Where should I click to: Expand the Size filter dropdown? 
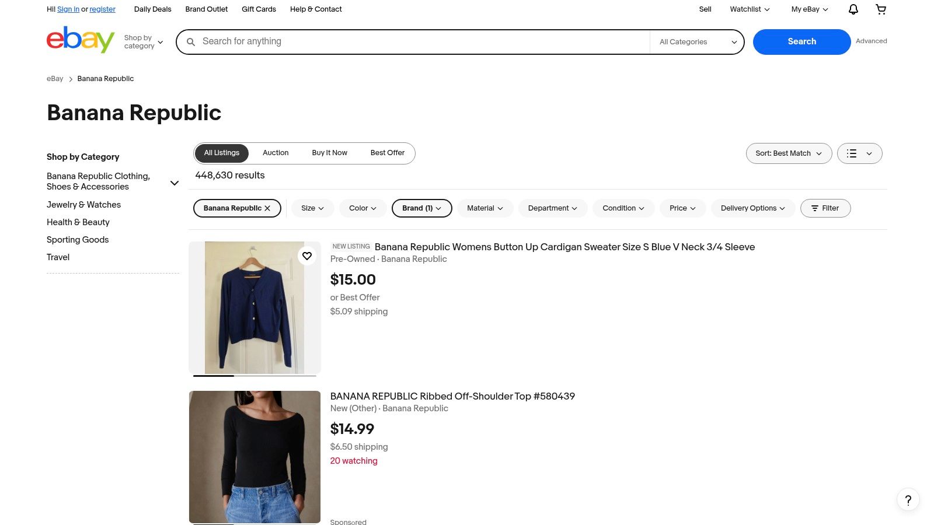[312, 208]
